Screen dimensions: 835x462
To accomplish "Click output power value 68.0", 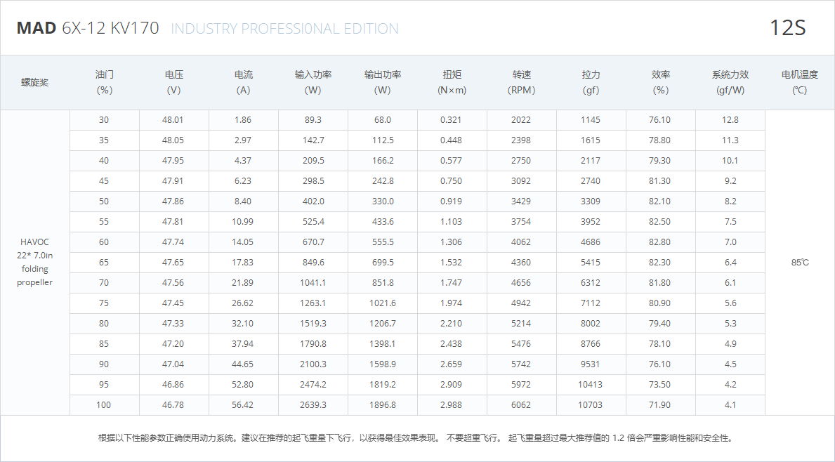I will 382,120.
